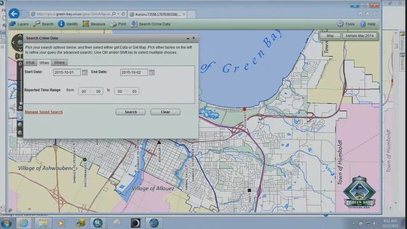The image size is (407, 229).
Task: Select the Measure tool
Action: (x=94, y=24)
